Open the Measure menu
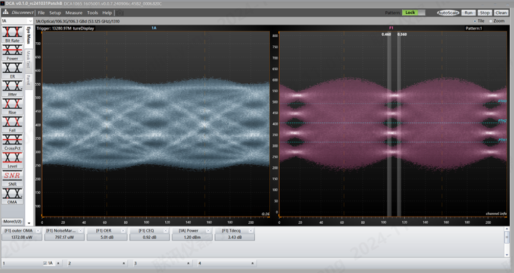The image size is (514, 273). click(74, 12)
